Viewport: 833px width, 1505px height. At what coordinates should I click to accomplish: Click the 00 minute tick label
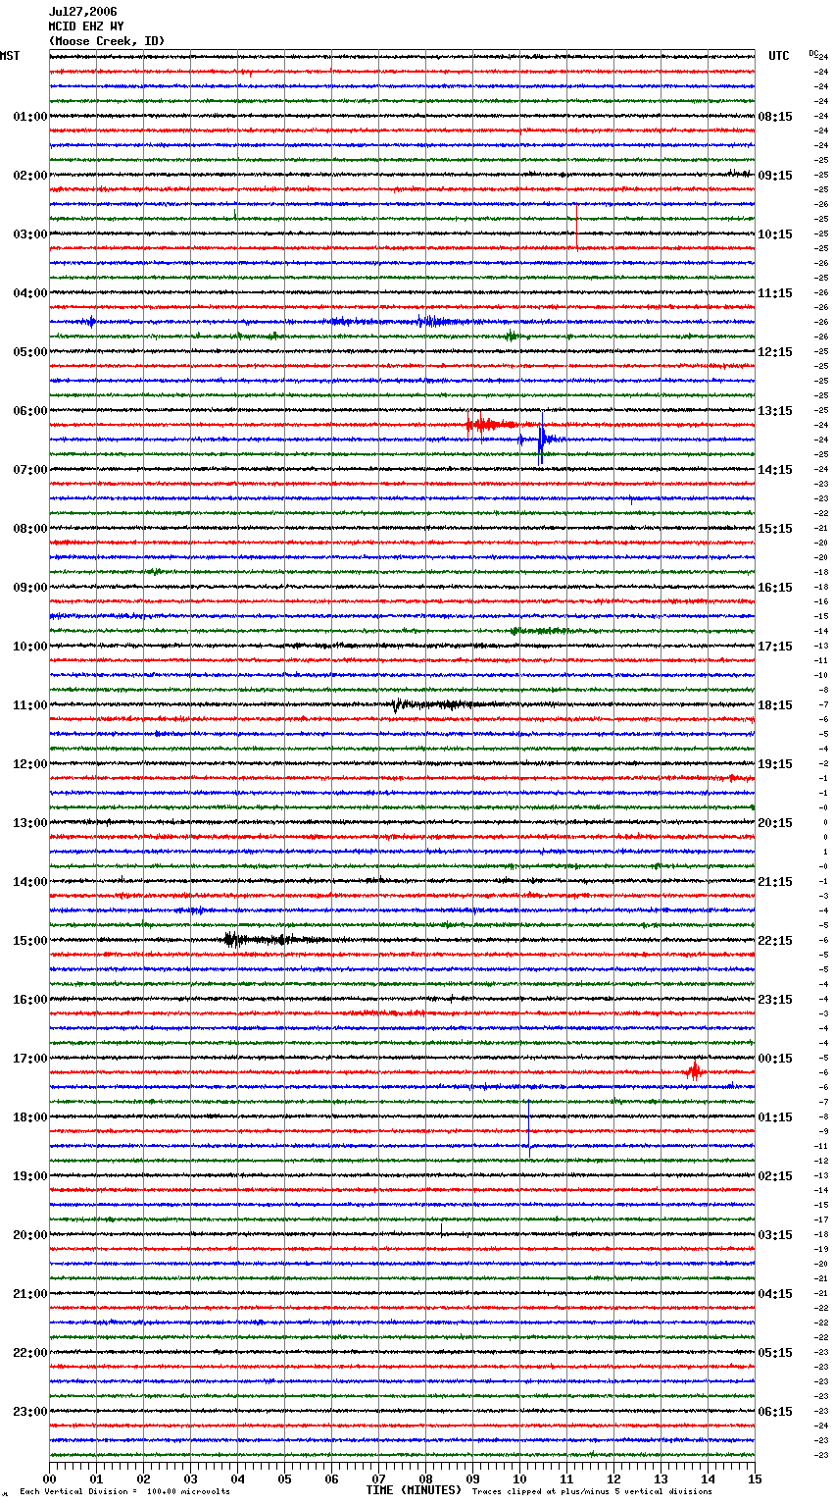tap(49, 1479)
